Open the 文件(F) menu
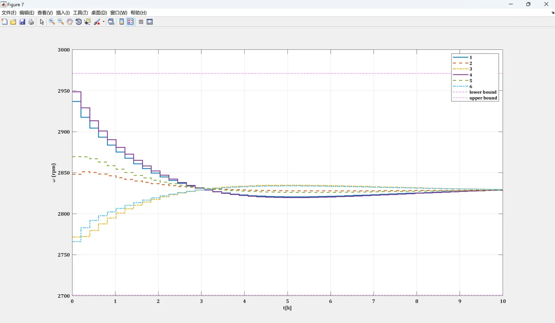The height and width of the screenshot is (323, 555). pyautogui.click(x=9, y=13)
